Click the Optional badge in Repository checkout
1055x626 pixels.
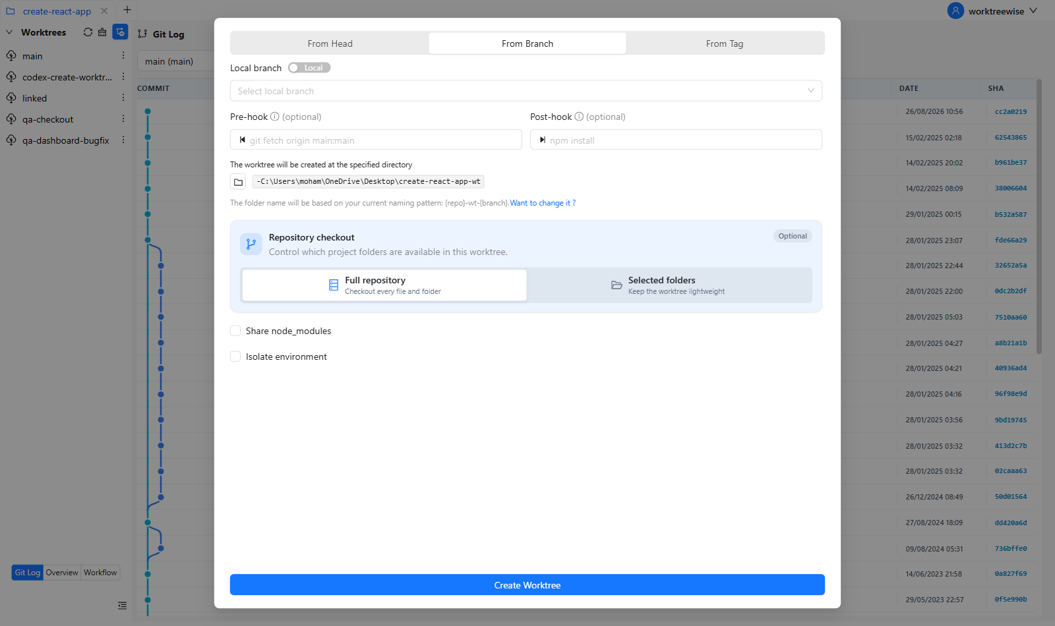[793, 236]
